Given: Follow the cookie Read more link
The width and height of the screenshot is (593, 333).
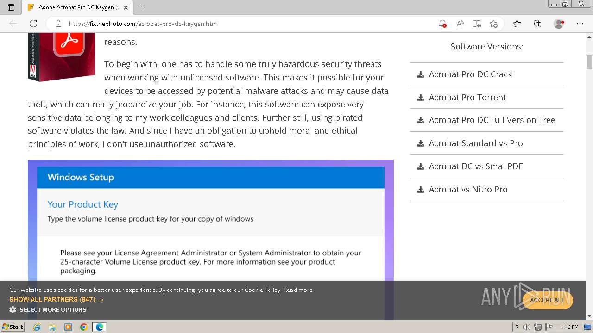Looking at the screenshot, I should click(x=298, y=290).
